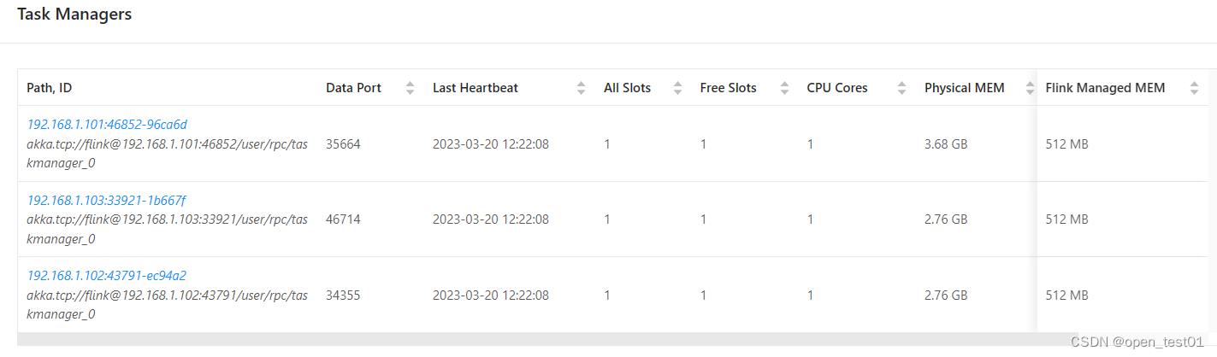1217x357 pixels.
Task: Sort by Physical MEM column icon
Action: tap(1031, 88)
